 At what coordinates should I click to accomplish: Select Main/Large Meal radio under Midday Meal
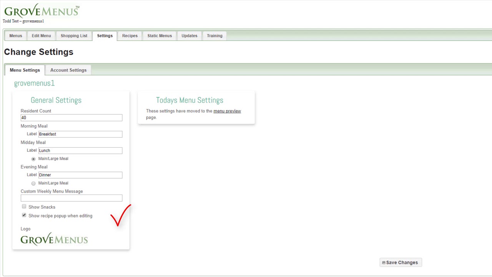[33, 159]
